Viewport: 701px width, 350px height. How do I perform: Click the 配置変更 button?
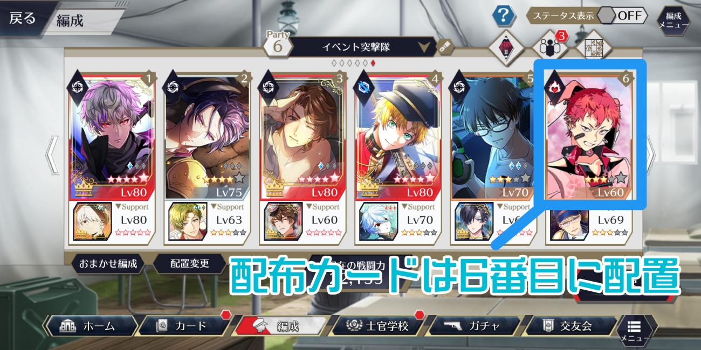coord(190,264)
